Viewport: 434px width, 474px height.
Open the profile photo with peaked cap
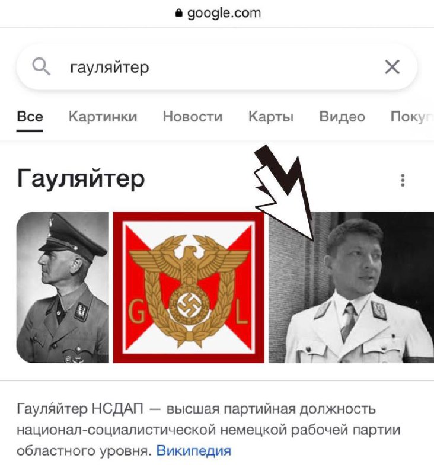click(63, 287)
